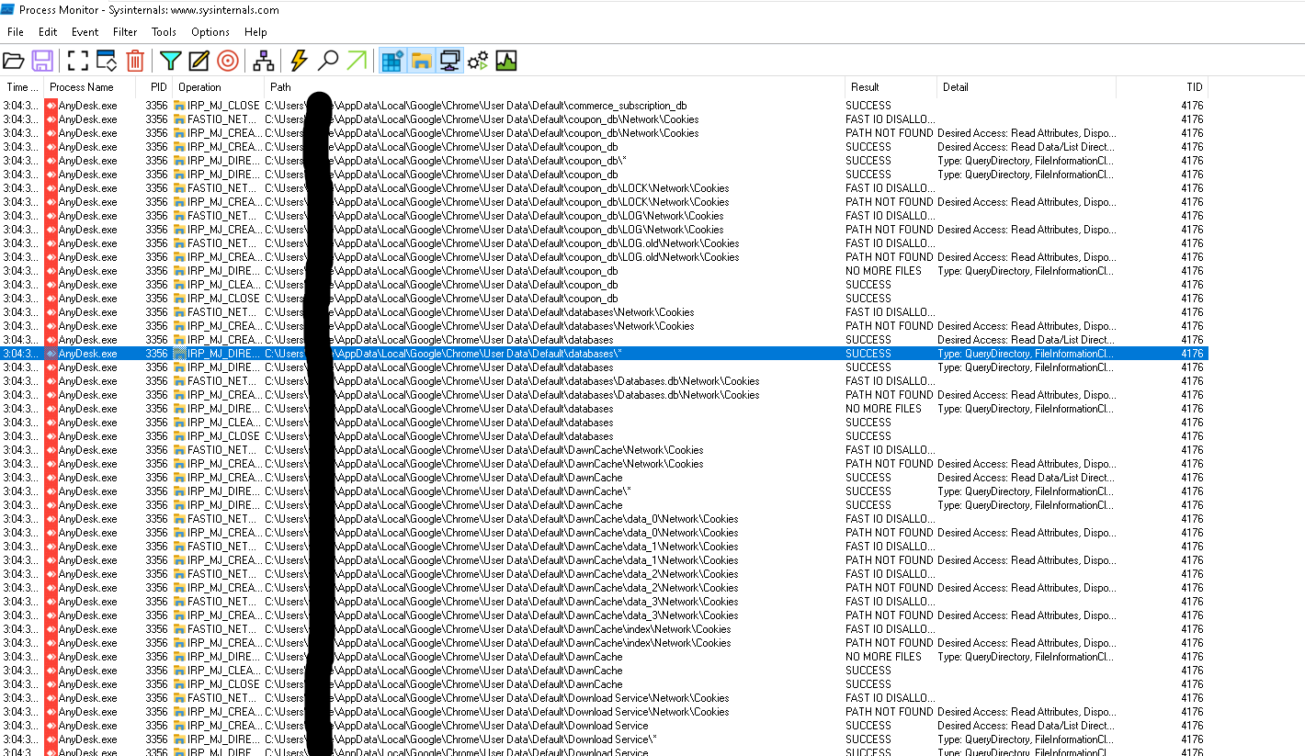Select the coupon_db\* QueryDirectory path

tap(446, 161)
